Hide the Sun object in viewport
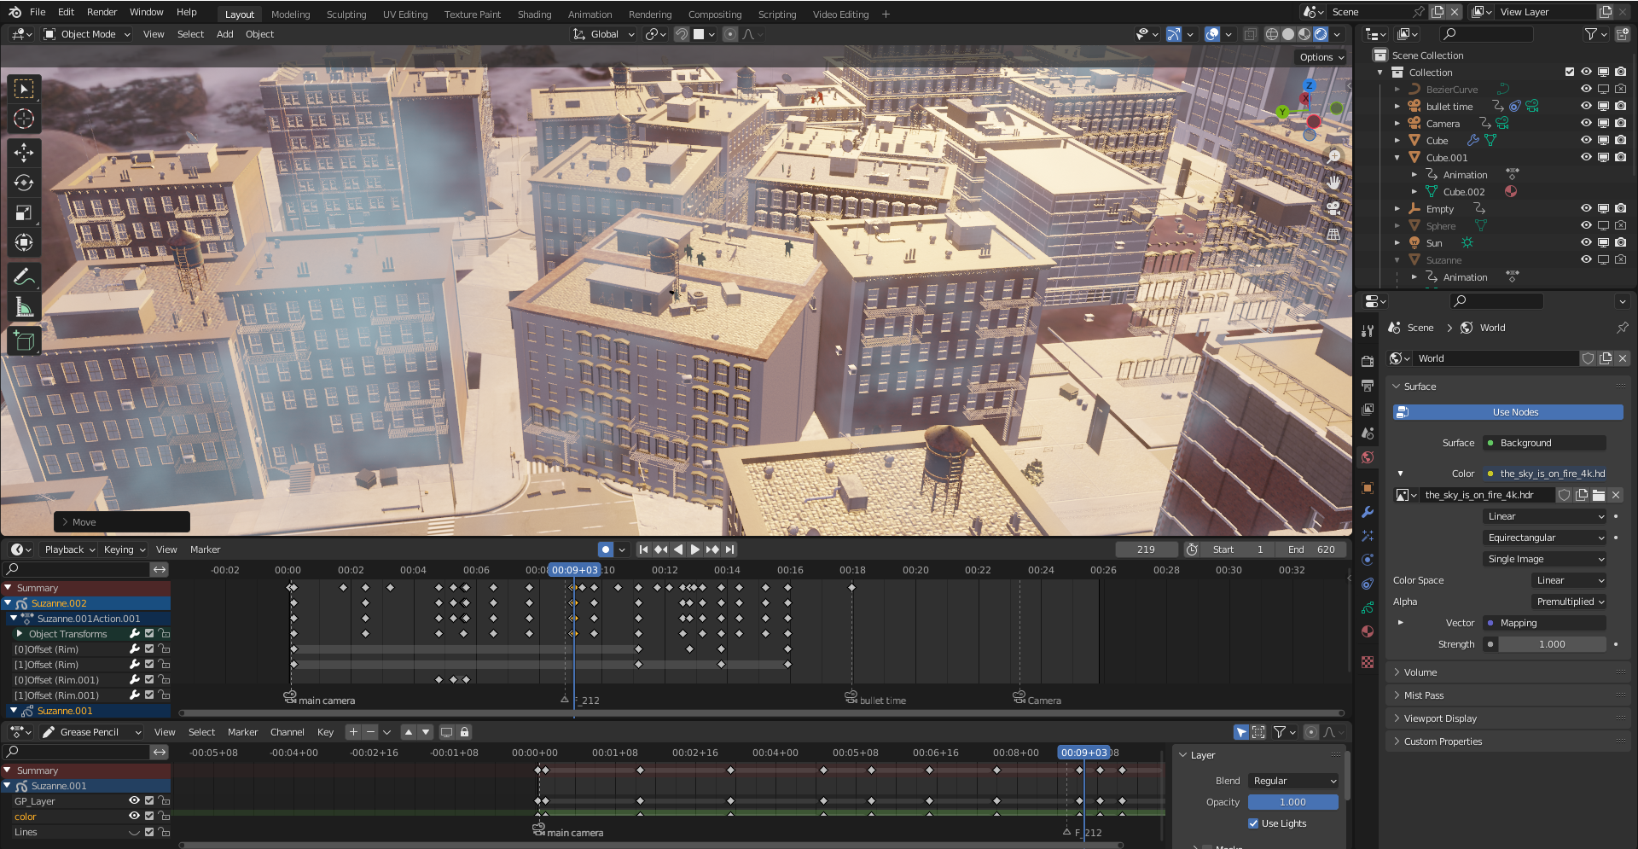The width and height of the screenshot is (1638, 849). pyautogui.click(x=1586, y=243)
